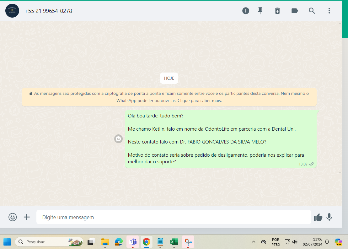Open Notepad from the taskbar
The width and height of the screenshot is (348, 249).
click(160, 242)
